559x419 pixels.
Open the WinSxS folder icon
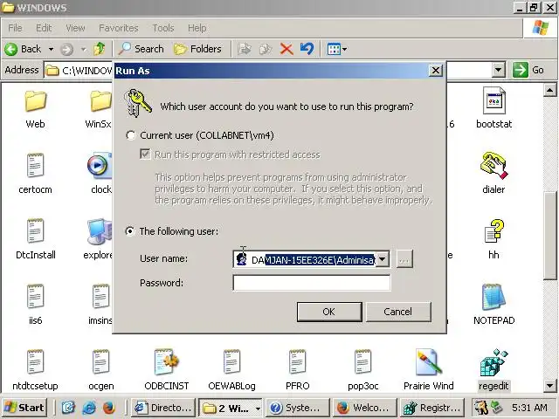point(101,101)
